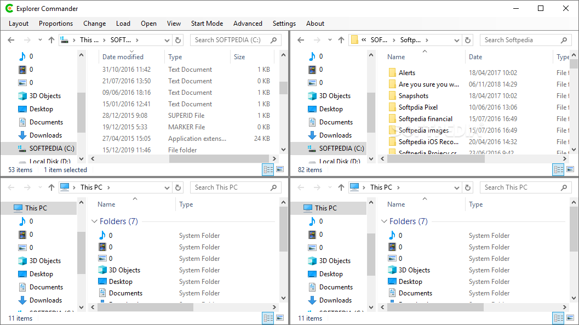Refresh bottom-right This PC pane
Image resolution: width=579 pixels, height=325 pixels.
[468, 187]
